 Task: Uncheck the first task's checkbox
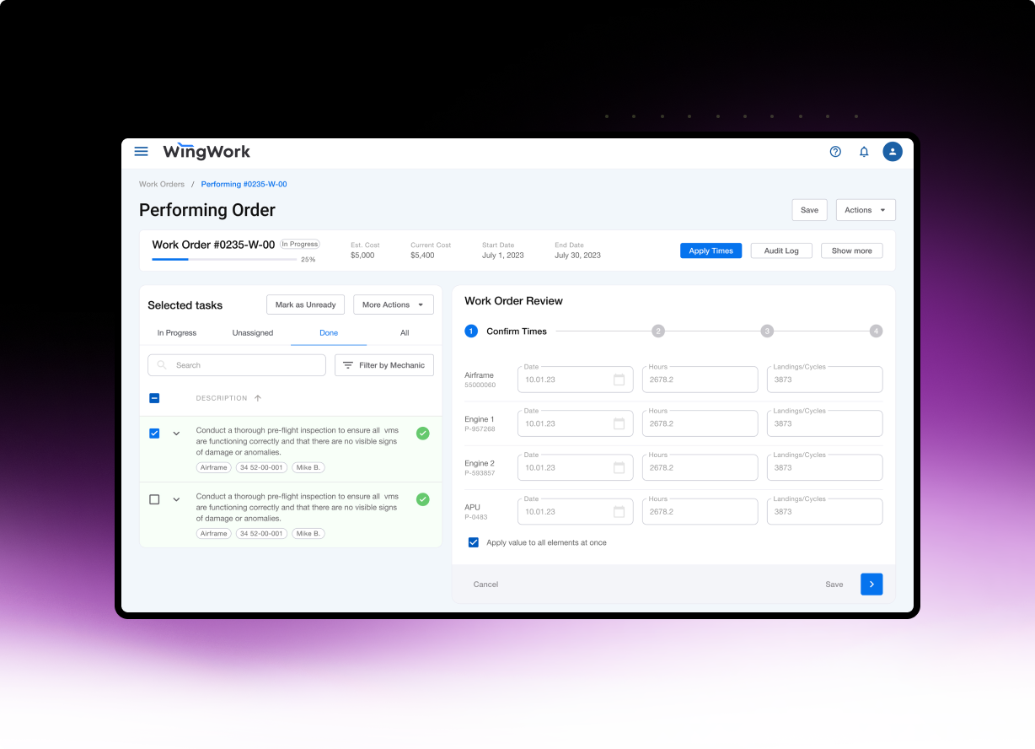click(154, 434)
